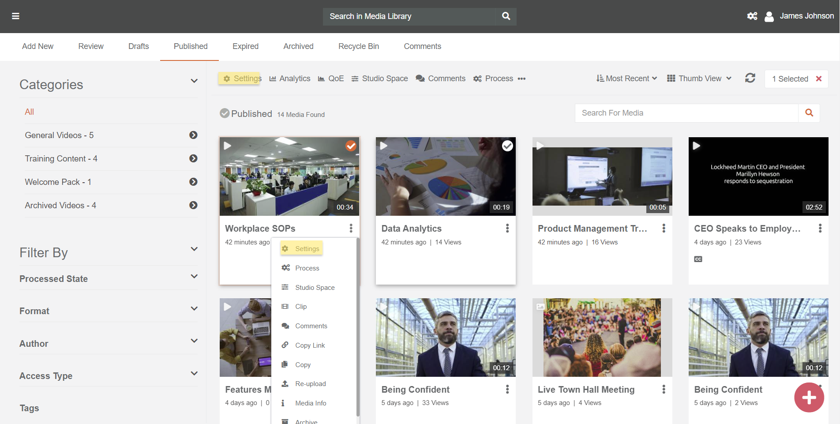Click the refresh media list icon
The height and width of the screenshot is (424, 840).
750,78
